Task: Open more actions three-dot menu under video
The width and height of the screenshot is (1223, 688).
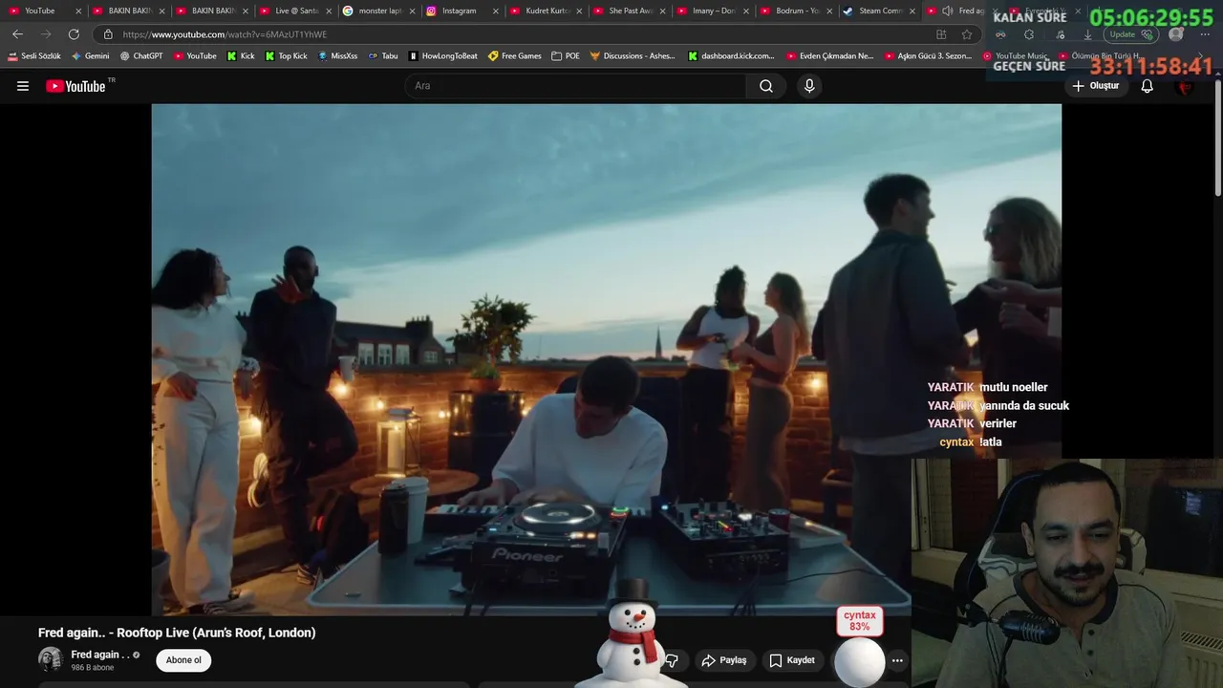Action: [x=897, y=660]
